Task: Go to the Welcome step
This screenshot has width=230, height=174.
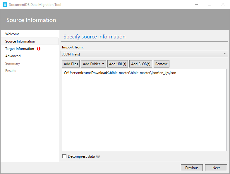Action: point(13,34)
